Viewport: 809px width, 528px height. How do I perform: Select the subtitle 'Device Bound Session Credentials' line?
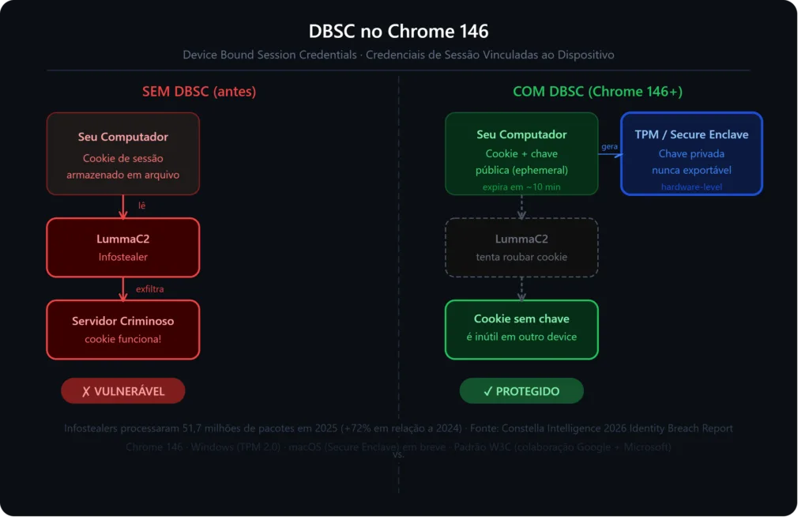[398, 55]
